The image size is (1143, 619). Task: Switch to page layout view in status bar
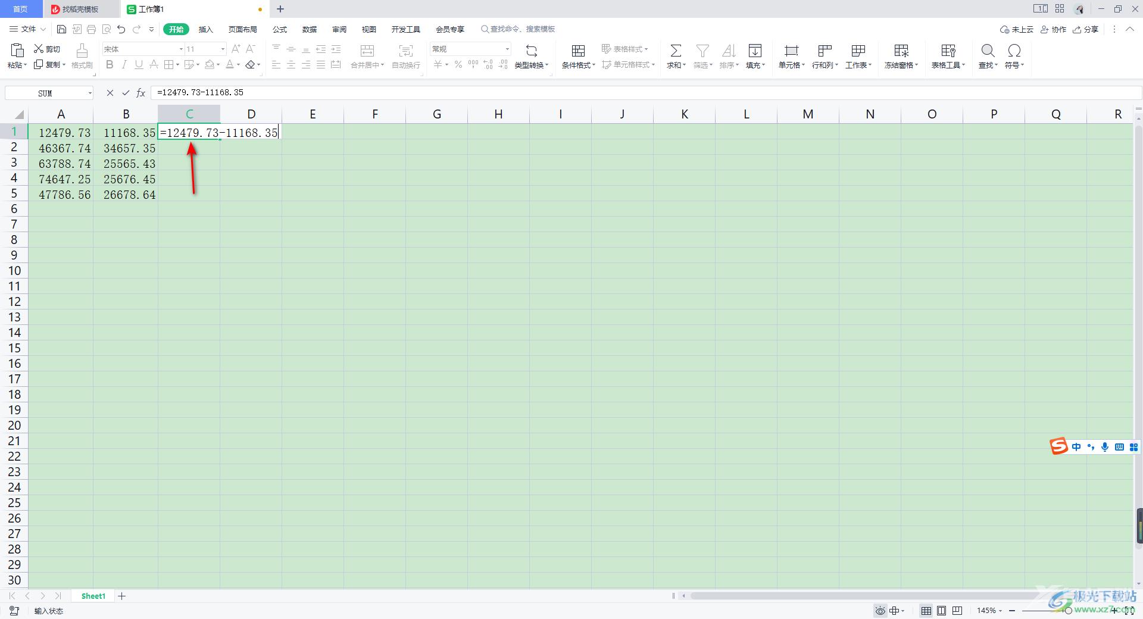pyautogui.click(x=941, y=611)
